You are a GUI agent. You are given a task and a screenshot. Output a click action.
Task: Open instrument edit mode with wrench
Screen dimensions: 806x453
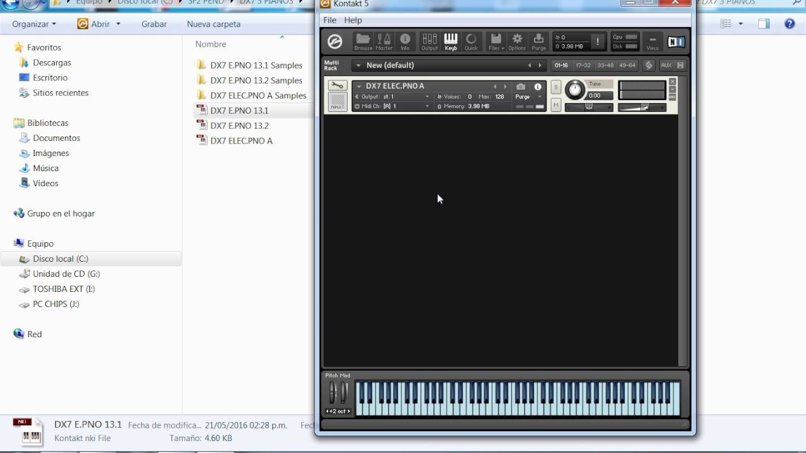coord(338,86)
